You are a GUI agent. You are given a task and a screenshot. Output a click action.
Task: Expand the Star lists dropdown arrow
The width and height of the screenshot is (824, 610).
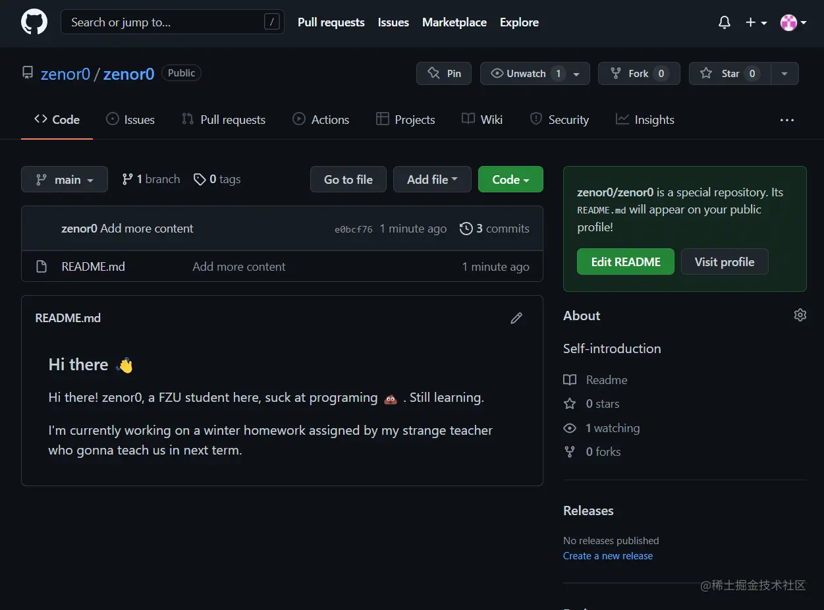tap(784, 74)
